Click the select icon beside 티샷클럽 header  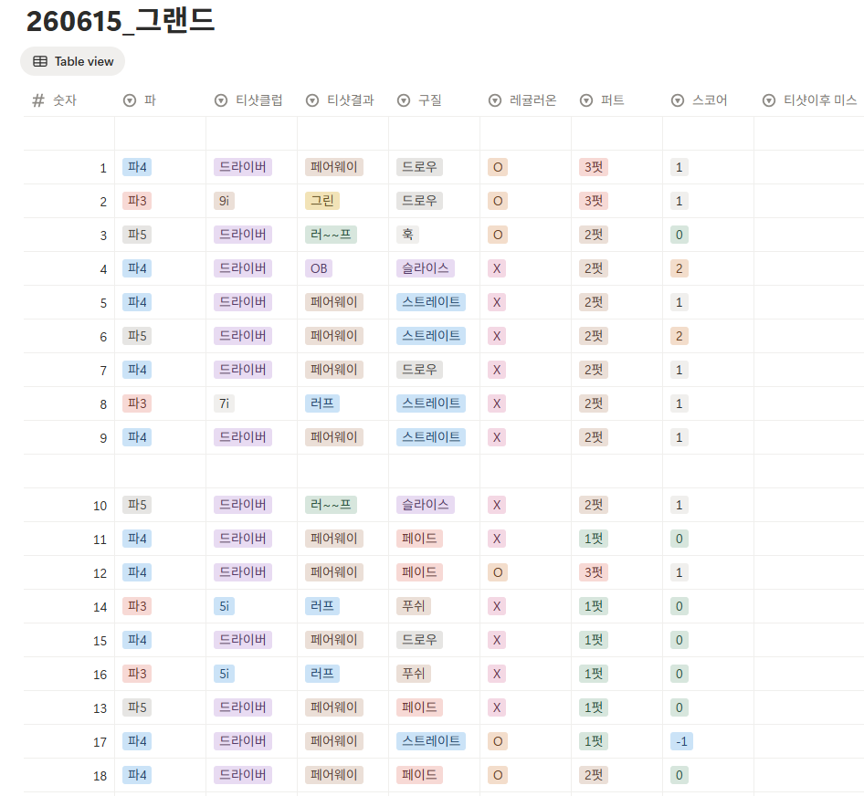(221, 100)
